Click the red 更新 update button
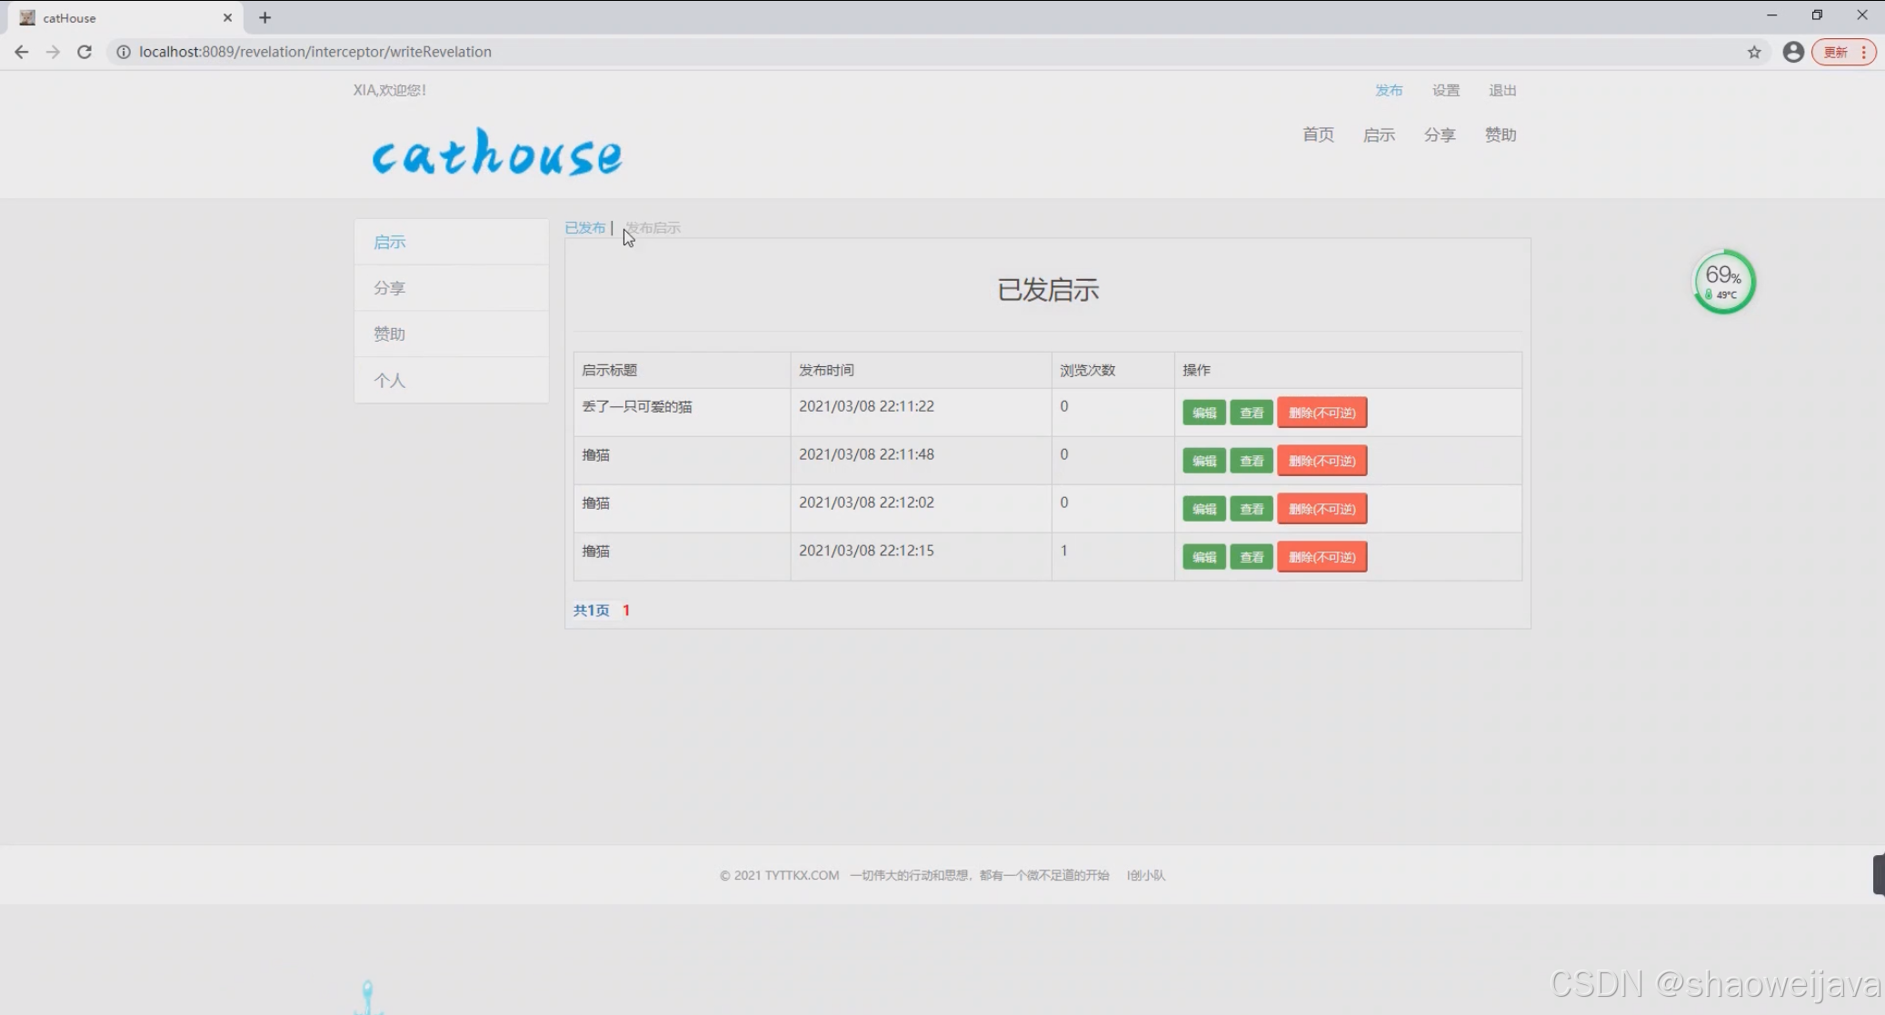Viewport: 1885px width, 1015px height. coord(1836,52)
